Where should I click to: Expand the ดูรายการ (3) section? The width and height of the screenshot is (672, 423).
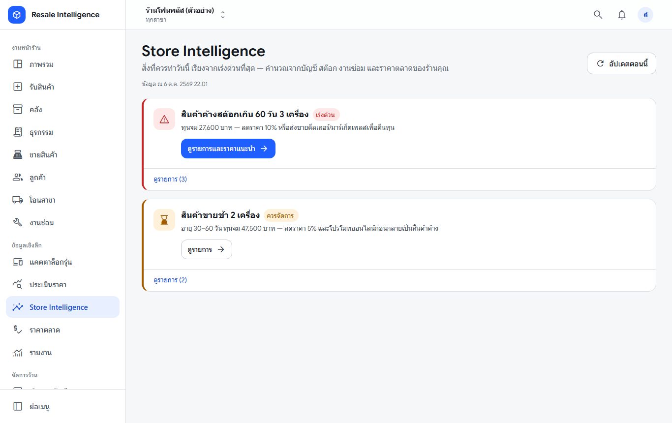point(170,179)
